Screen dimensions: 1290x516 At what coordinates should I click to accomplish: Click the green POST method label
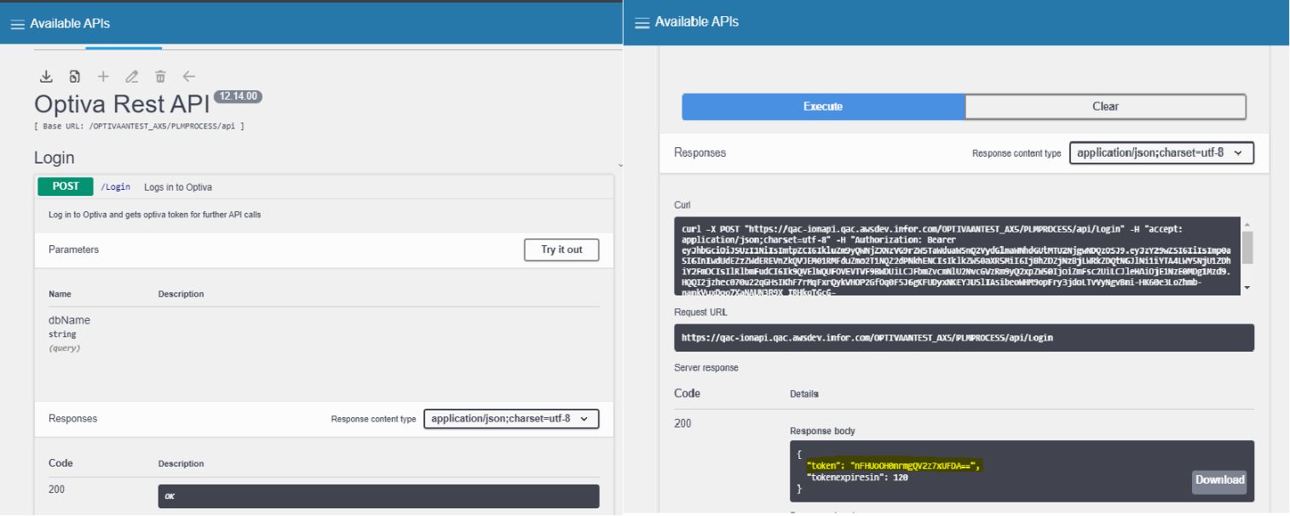click(x=66, y=186)
